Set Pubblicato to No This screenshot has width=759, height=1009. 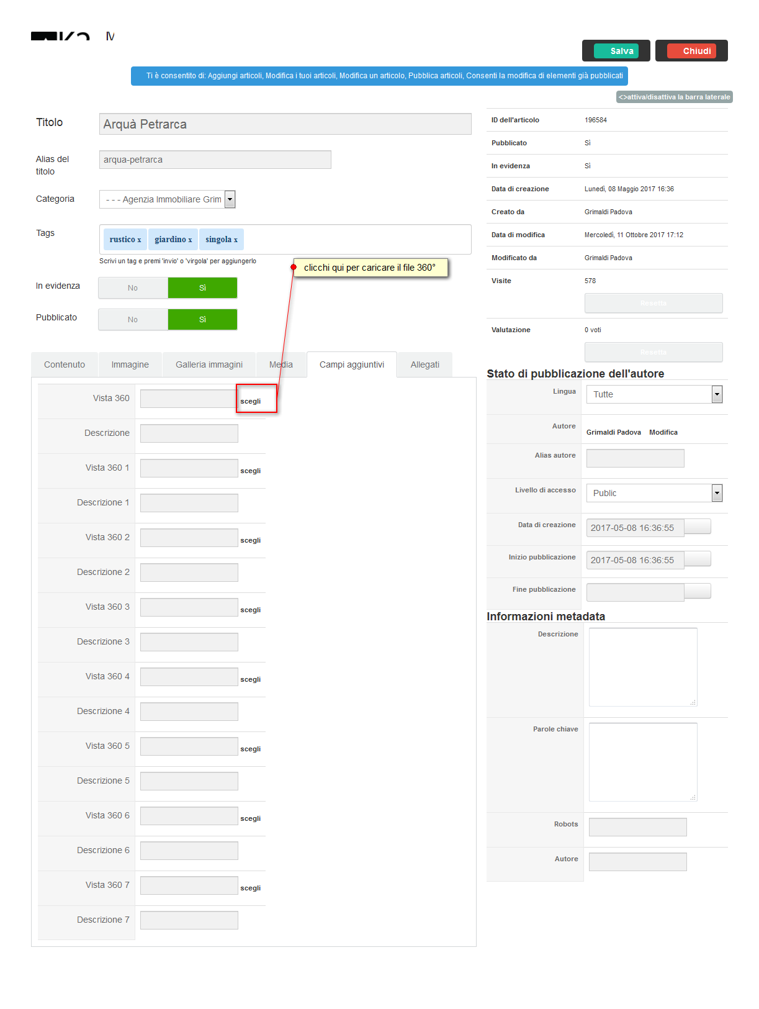point(133,320)
